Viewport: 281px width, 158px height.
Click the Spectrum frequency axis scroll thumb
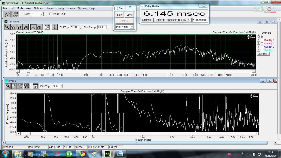pos(29,71)
